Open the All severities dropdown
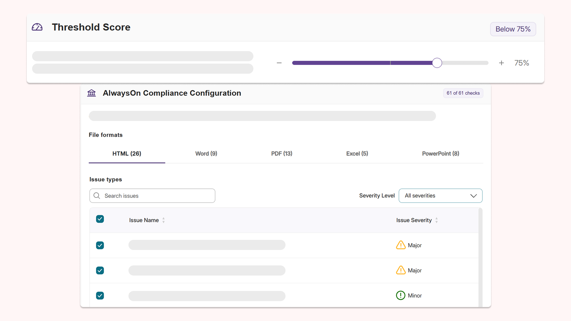The height and width of the screenshot is (321, 571). (440, 196)
